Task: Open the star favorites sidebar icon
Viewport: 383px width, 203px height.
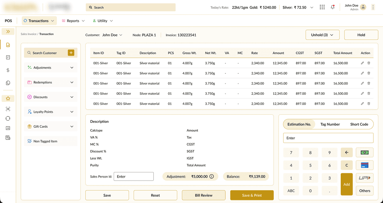Action: point(8,99)
